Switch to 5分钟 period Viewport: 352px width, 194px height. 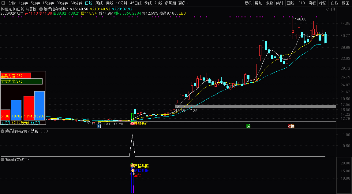pyautogui.click(x=35, y=3)
